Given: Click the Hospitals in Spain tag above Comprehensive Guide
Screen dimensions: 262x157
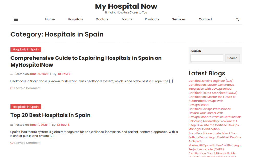Looking at the screenshot, I should (26, 49).
